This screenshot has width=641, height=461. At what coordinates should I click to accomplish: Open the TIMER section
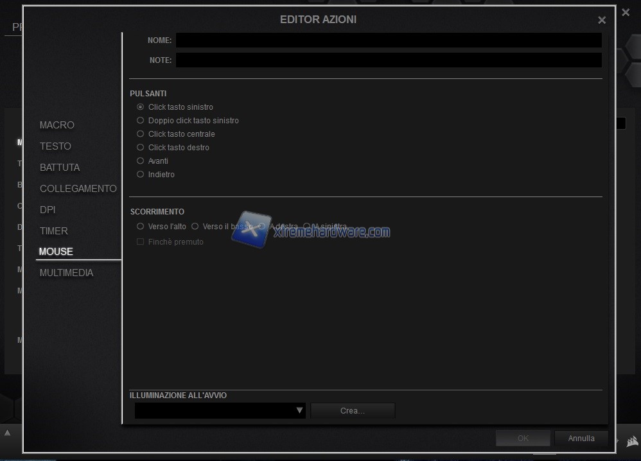click(54, 231)
